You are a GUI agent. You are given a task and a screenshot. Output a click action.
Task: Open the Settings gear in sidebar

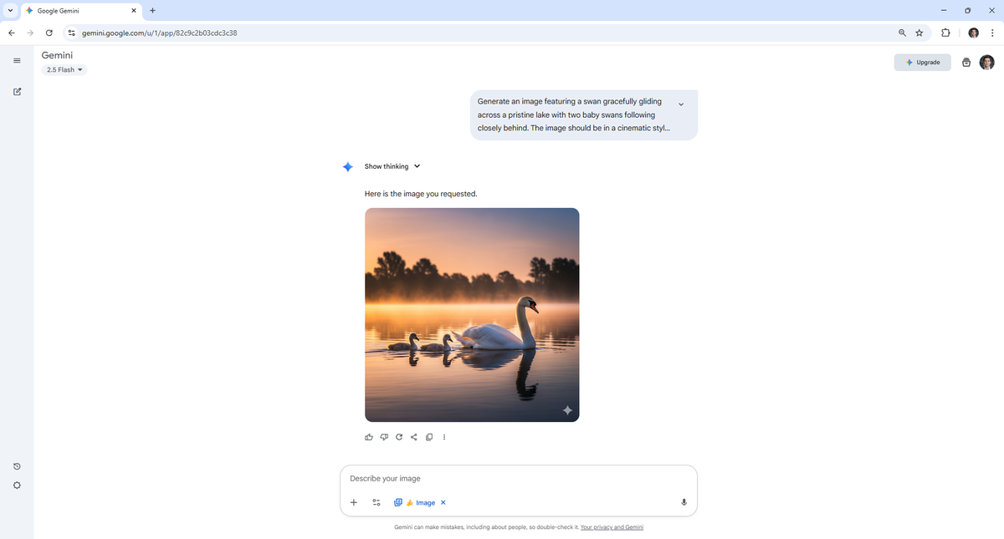(x=17, y=486)
